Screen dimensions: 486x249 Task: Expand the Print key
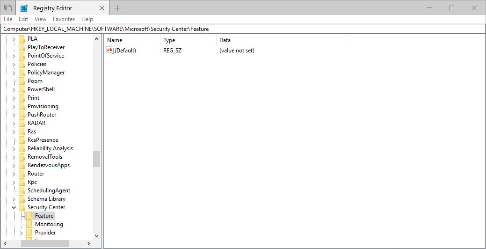14,98
